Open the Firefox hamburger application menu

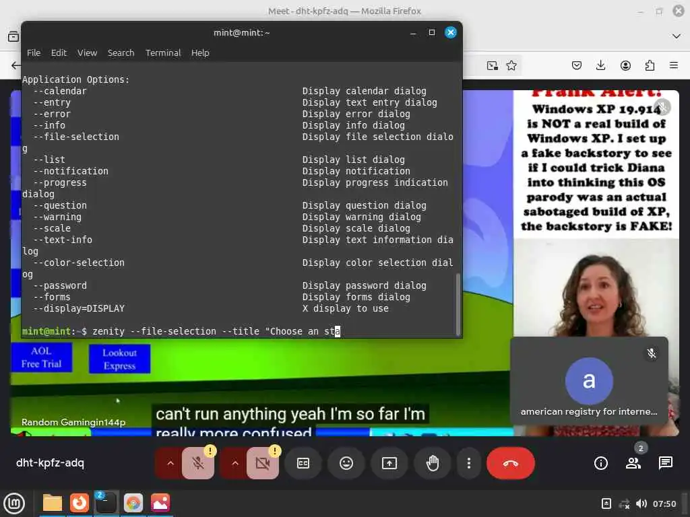click(674, 65)
